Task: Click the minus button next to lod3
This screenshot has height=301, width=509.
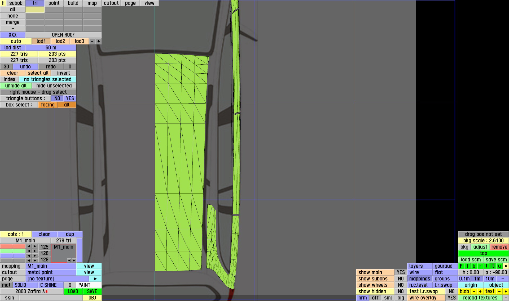Action: click(92, 41)
